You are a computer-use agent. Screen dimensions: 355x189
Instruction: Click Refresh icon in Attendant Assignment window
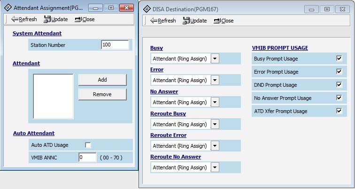click(15, 19)
